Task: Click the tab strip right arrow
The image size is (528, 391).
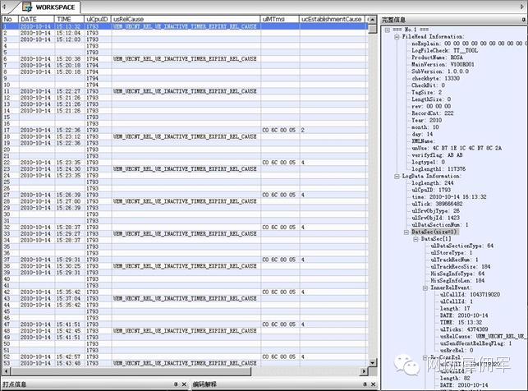Action: point(522,7)
